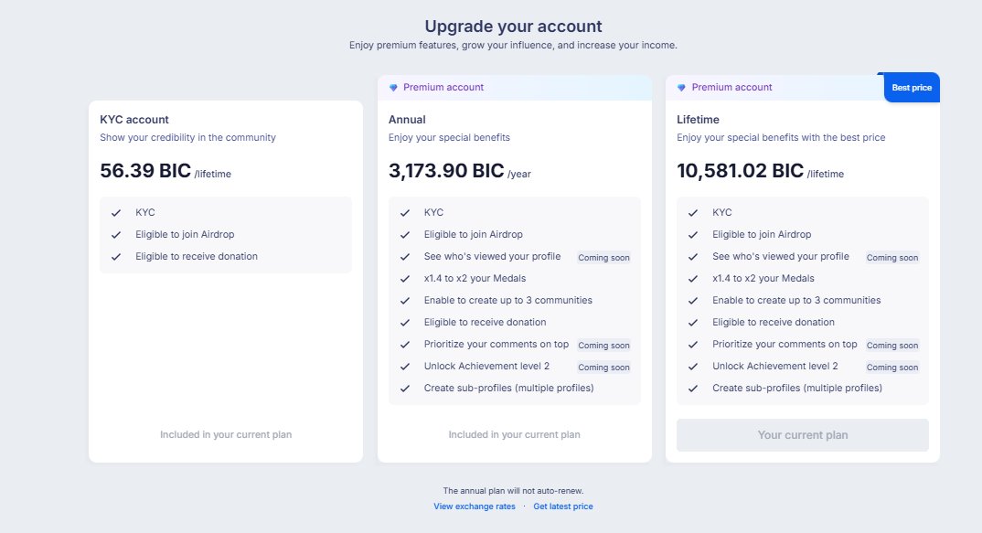Select the Lifetime plan's Premium account header
This screenshot has height=533, width=982.
[774, 87]
